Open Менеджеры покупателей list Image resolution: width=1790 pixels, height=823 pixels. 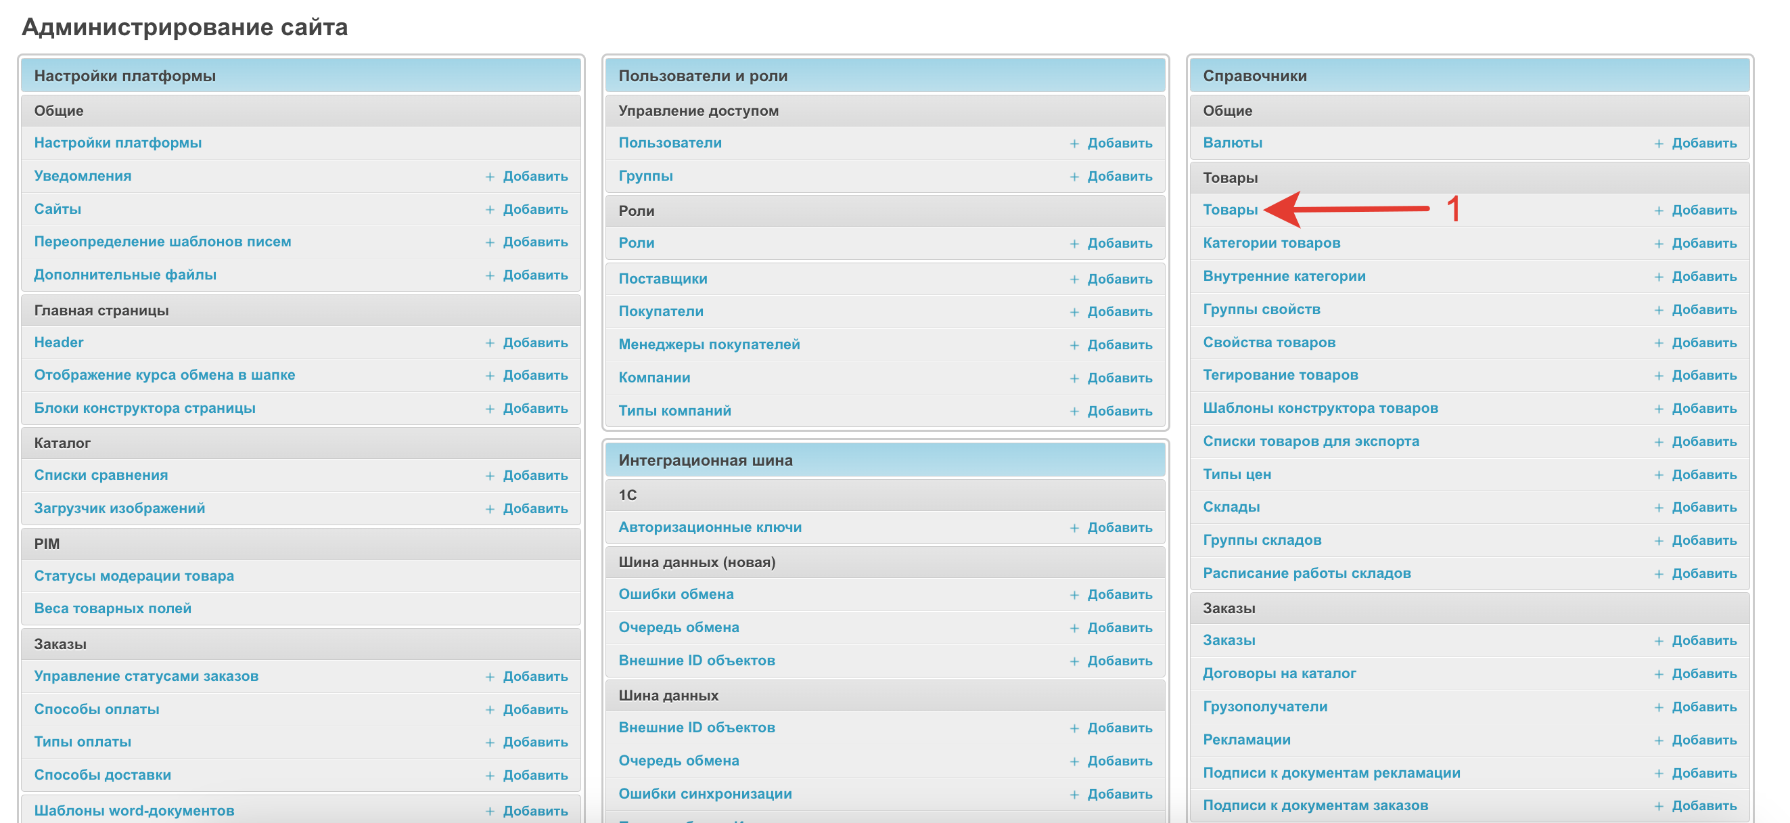(709, 344)
